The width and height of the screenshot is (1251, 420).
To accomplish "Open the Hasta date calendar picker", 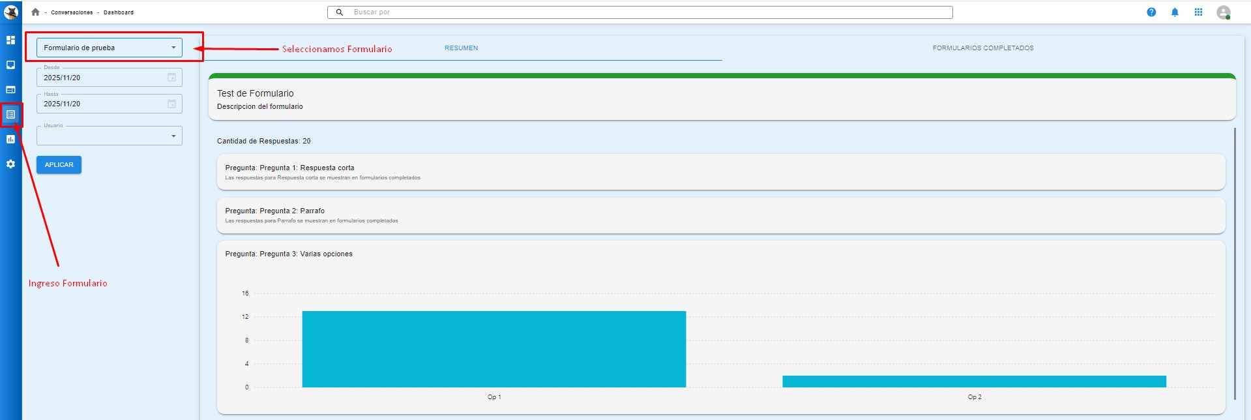I will pyautogui.click(x=171, y=104).
